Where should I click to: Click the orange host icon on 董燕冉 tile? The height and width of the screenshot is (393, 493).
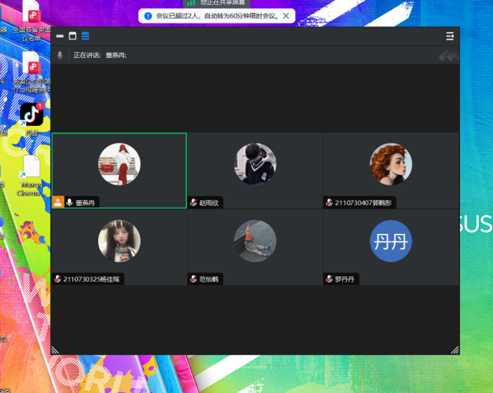coord(58,202)
